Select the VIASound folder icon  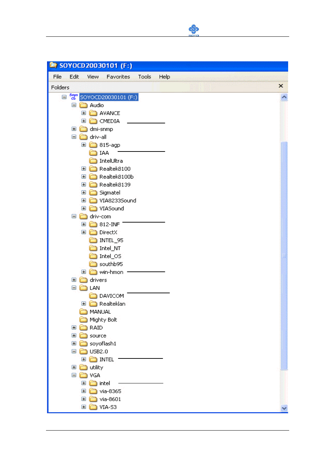[x=93, y=208]
